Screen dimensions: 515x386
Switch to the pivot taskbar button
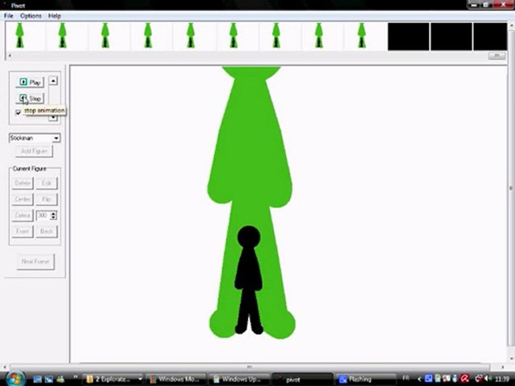tap(302, 380)
